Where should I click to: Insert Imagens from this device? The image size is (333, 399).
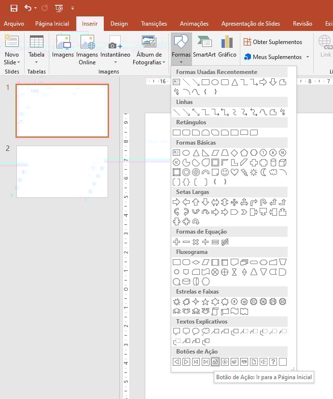click(x=63, y=47)
